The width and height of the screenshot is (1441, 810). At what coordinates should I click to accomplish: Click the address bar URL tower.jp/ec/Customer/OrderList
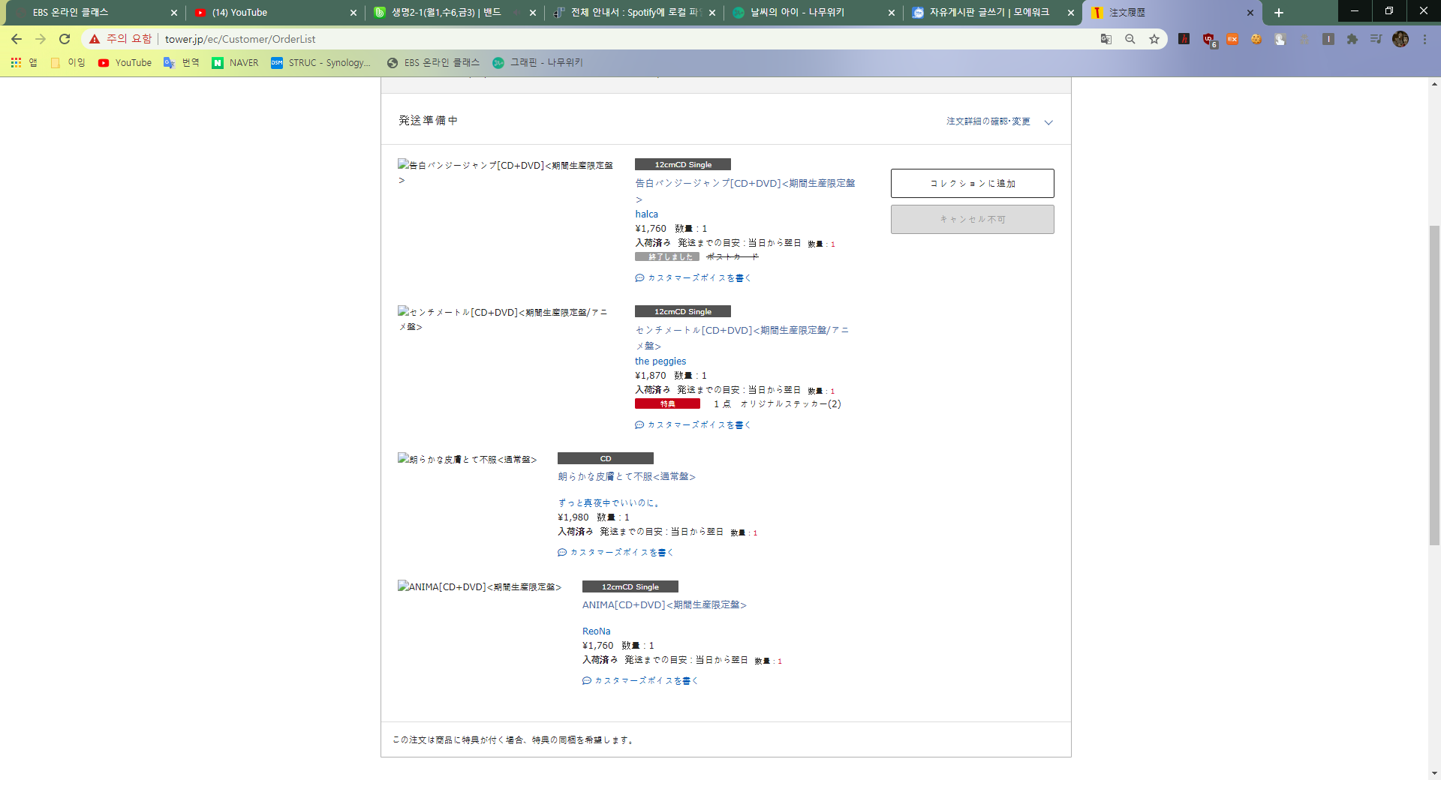(x=240, y=39)
